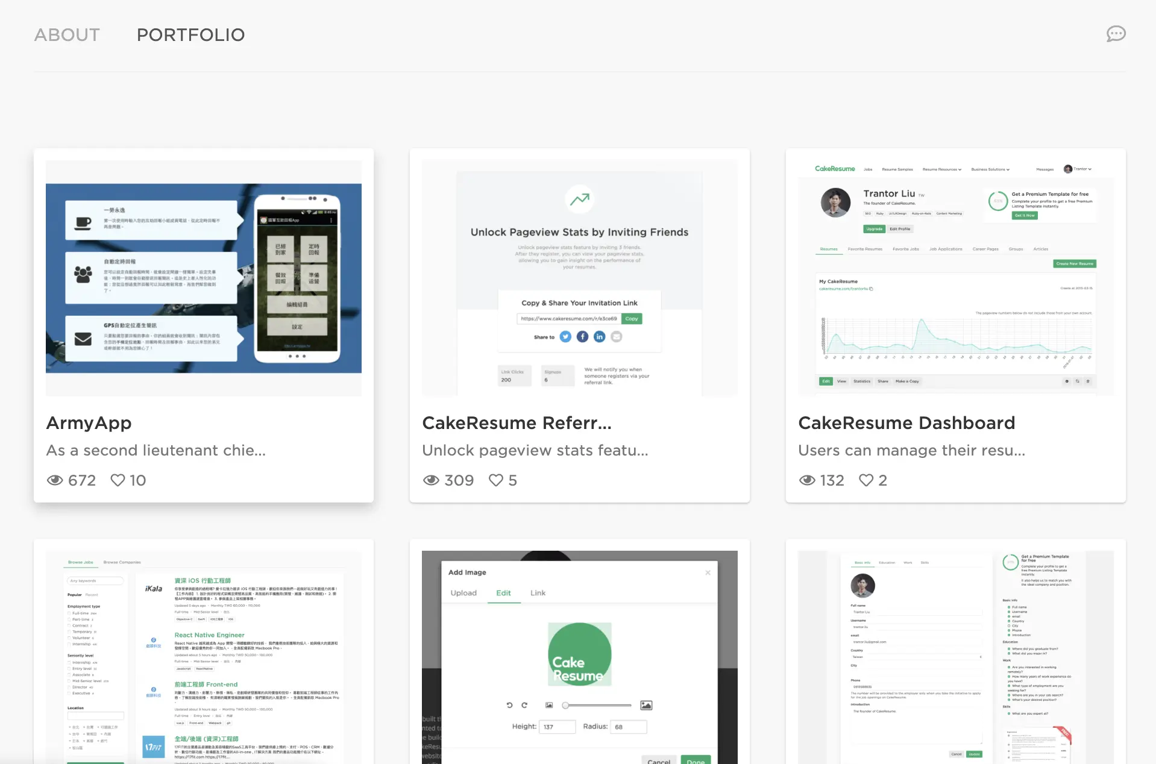Click the 672 view count
Screen dimensions: 1156x764
pos(82,480)
